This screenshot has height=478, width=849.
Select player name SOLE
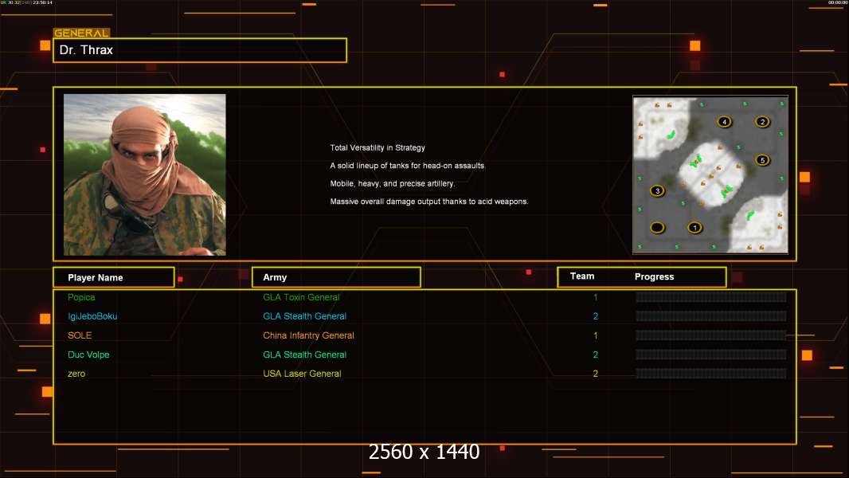[x=80, y=335]
